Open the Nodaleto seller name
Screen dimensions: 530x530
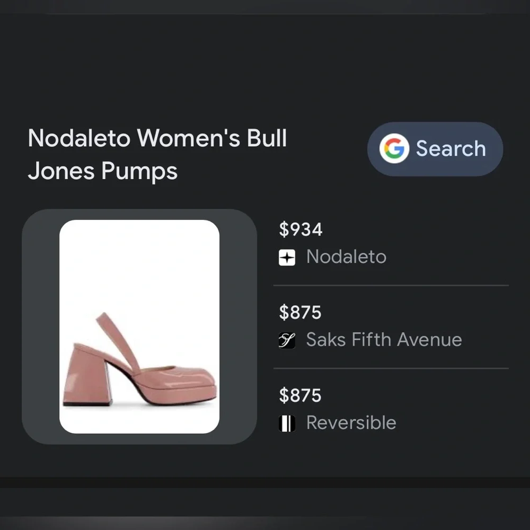click(346, 257)
